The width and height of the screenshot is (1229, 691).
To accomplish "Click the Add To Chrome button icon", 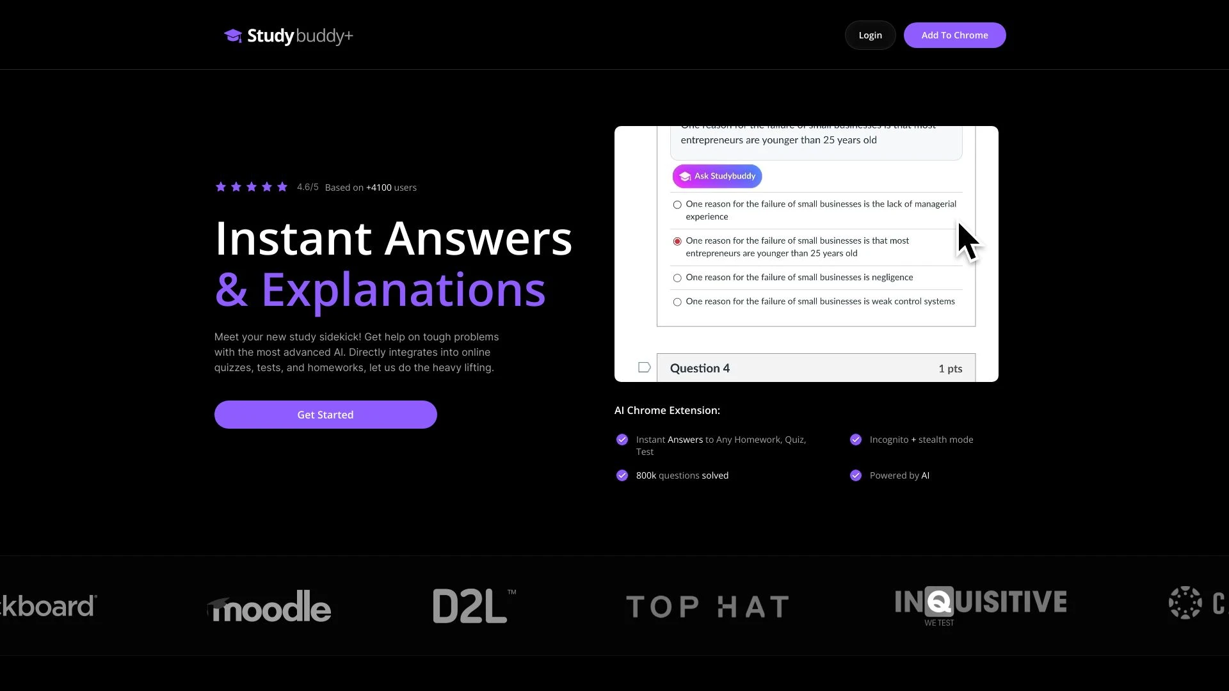I will [954, 35].
